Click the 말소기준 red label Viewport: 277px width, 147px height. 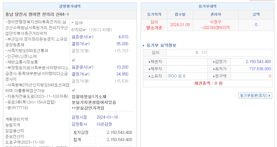[x=154, y=28]
